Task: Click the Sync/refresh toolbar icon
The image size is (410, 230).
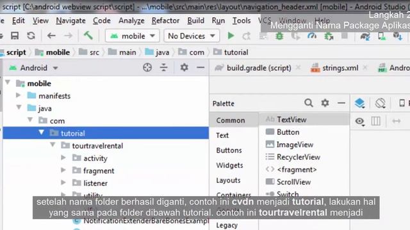Action: click(31, 36)
